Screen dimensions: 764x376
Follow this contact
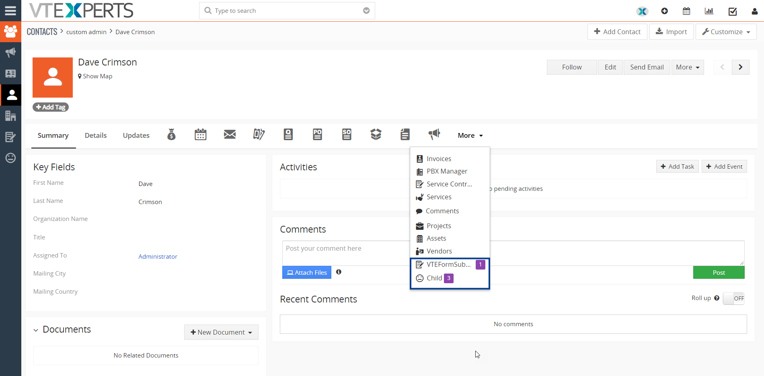[x=572, y=67]
